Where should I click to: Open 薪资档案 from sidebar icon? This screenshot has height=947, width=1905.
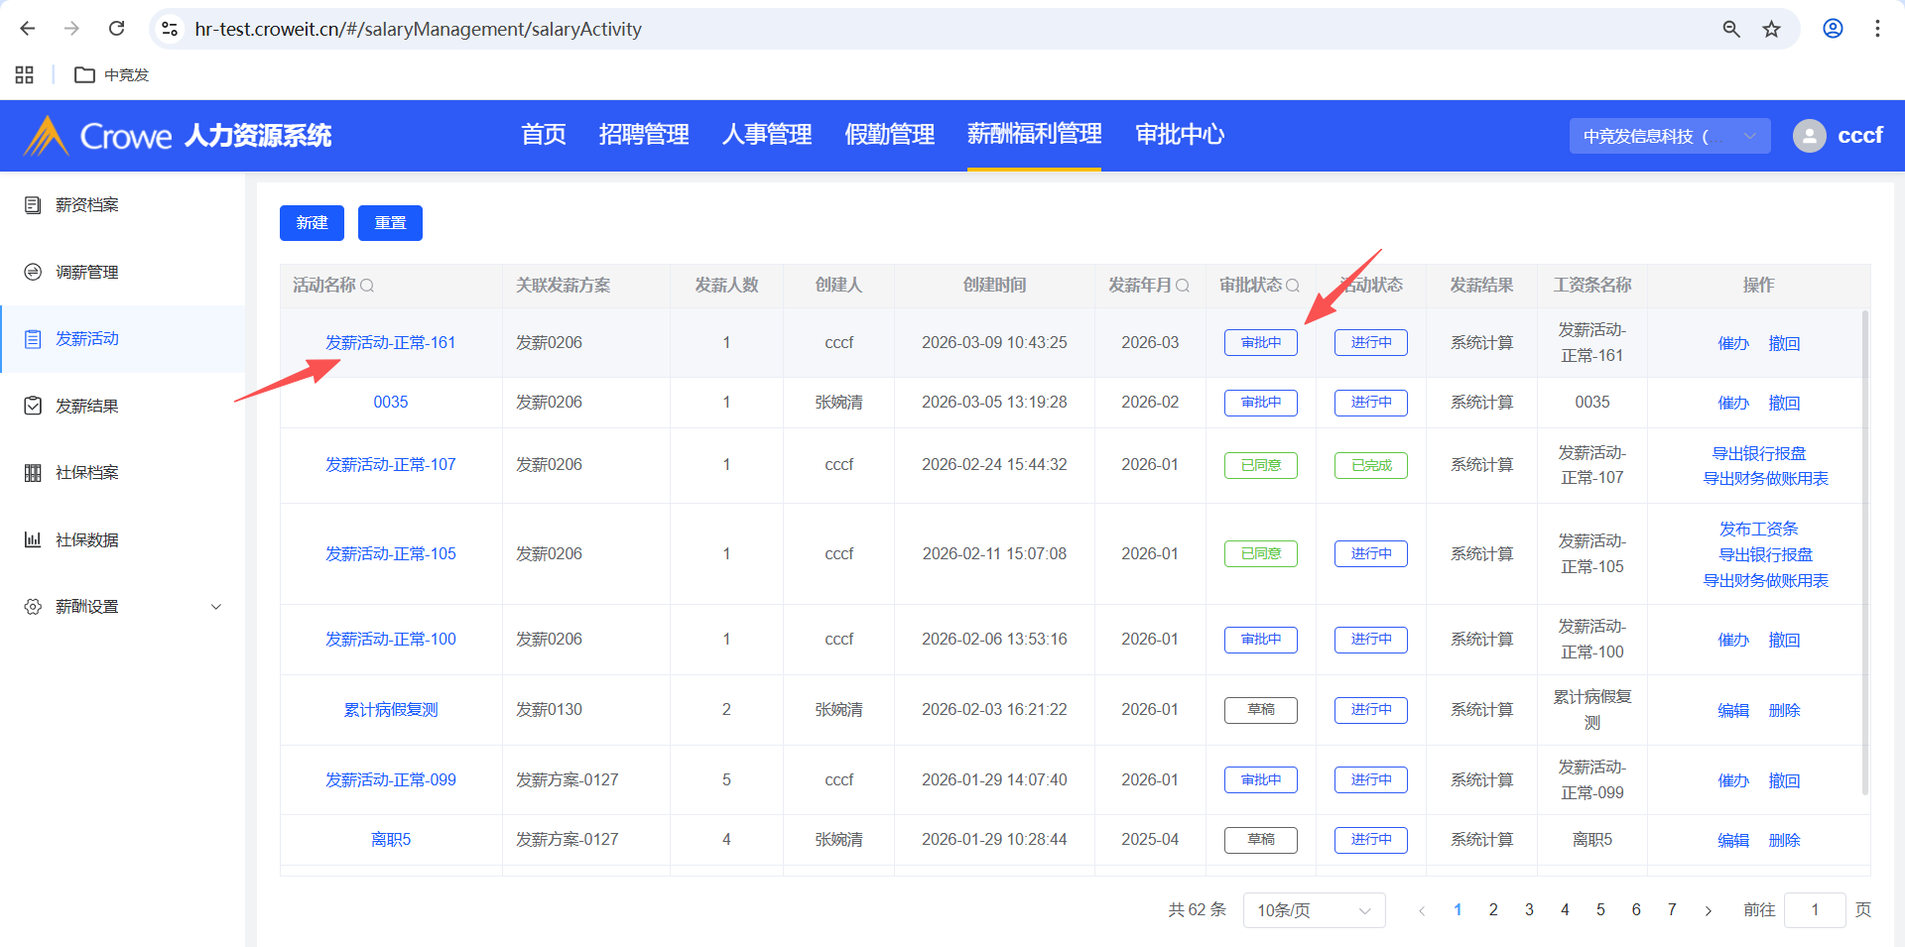(33, 205)
